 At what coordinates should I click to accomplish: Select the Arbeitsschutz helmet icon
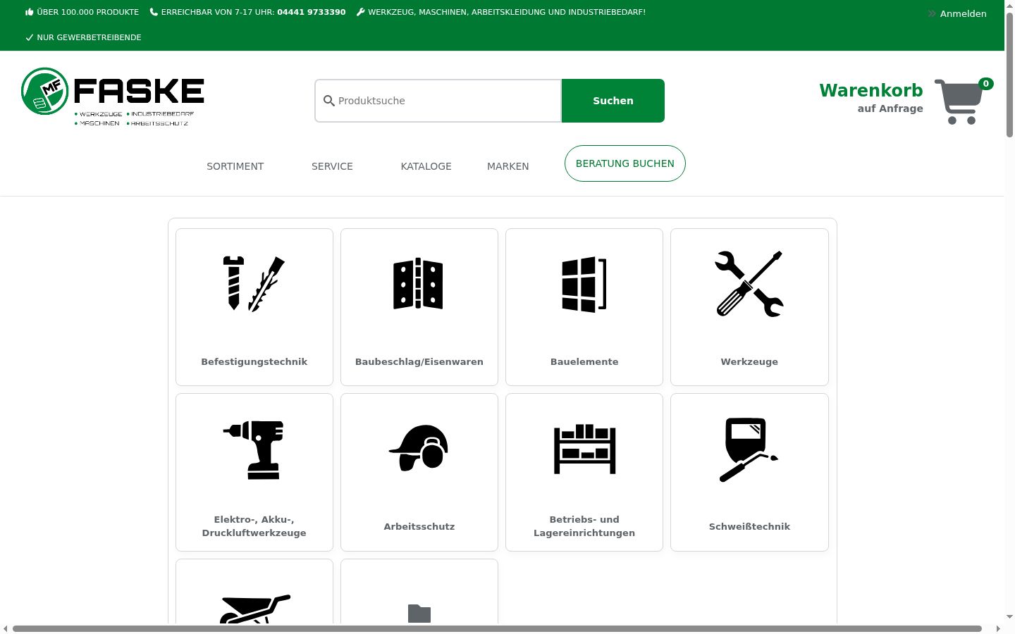coord(419,448)
